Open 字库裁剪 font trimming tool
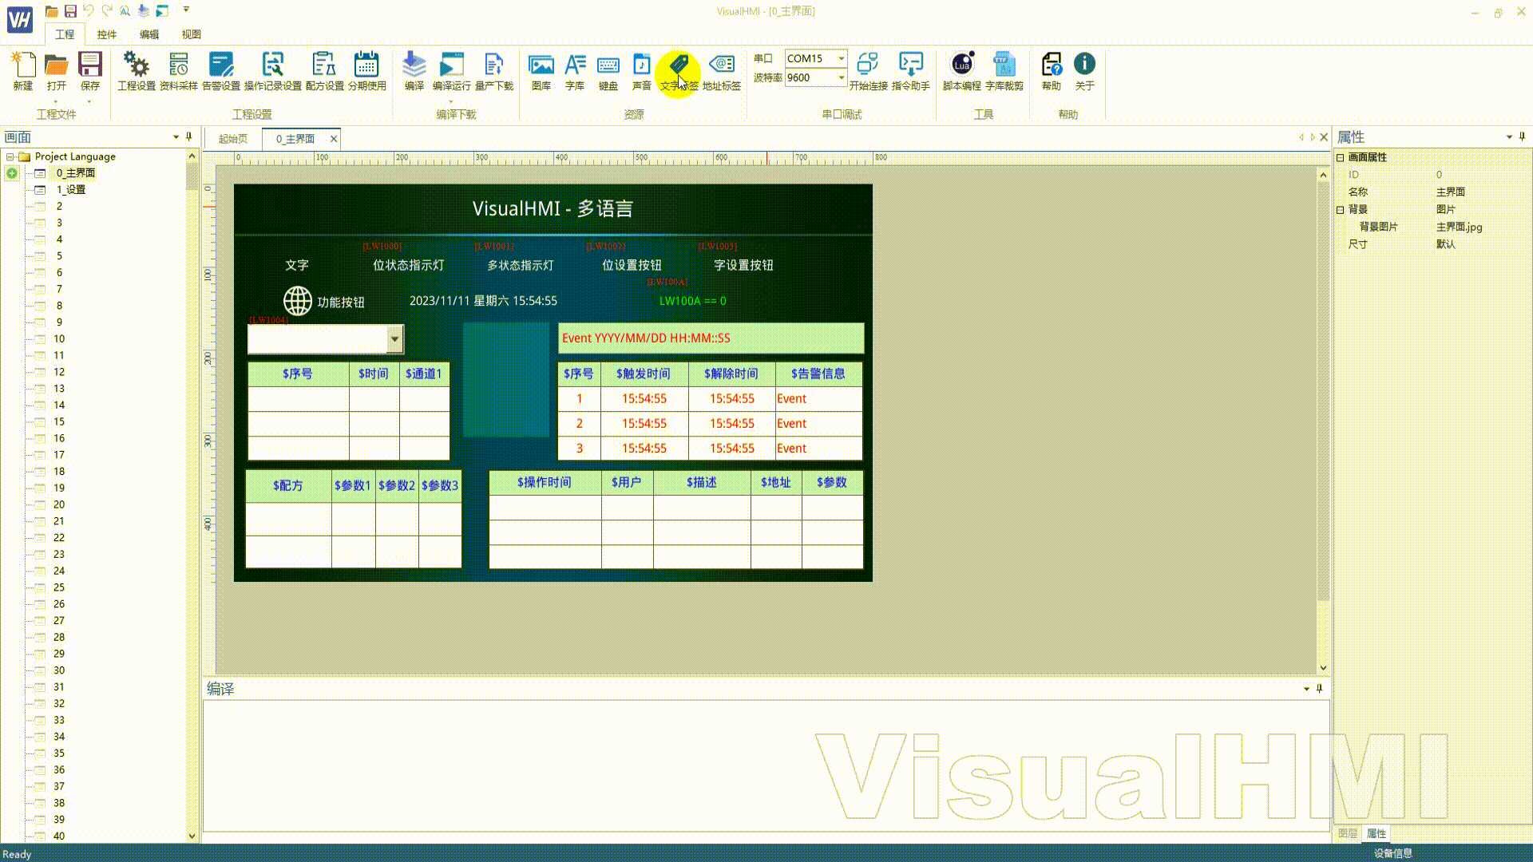Image resolution: width=1533 pixels, height=862 pixels. click(x=1004, y=71)
